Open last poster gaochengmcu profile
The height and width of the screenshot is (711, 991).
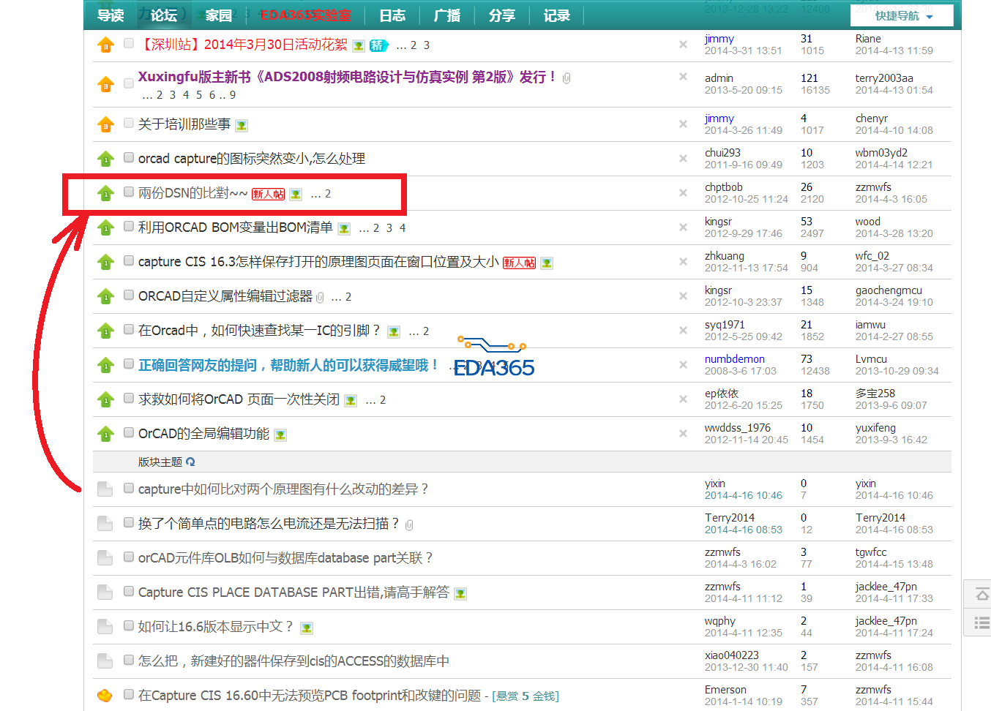pyautogui.click(x=889, y=290)
